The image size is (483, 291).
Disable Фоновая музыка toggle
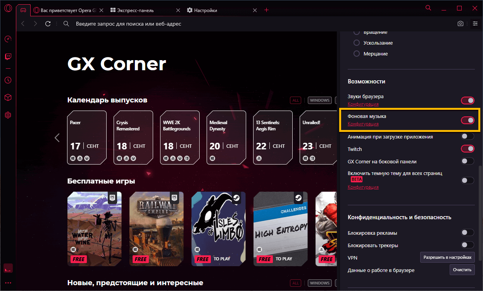[467, 120]
